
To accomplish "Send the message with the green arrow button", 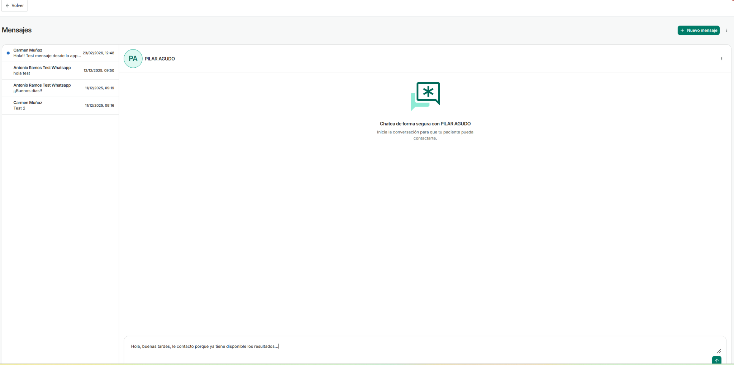I will point(716,360).
